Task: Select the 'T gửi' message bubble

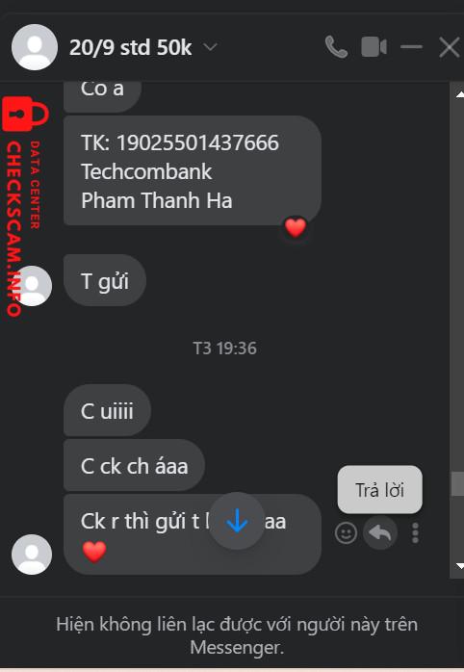Action: point(105,281)
